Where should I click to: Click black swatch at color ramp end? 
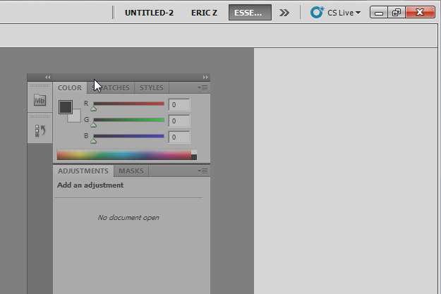pos(194,157)
